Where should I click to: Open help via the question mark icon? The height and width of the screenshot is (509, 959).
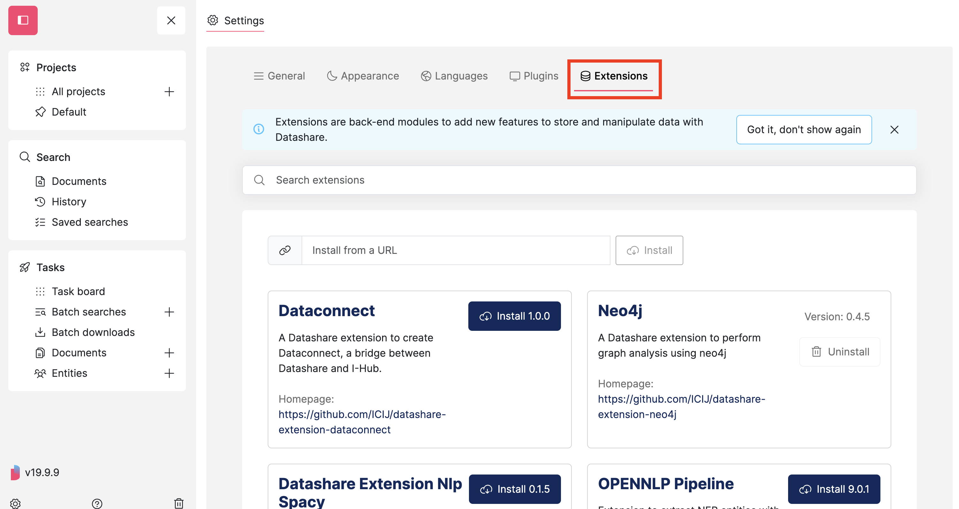click(97, 504)
